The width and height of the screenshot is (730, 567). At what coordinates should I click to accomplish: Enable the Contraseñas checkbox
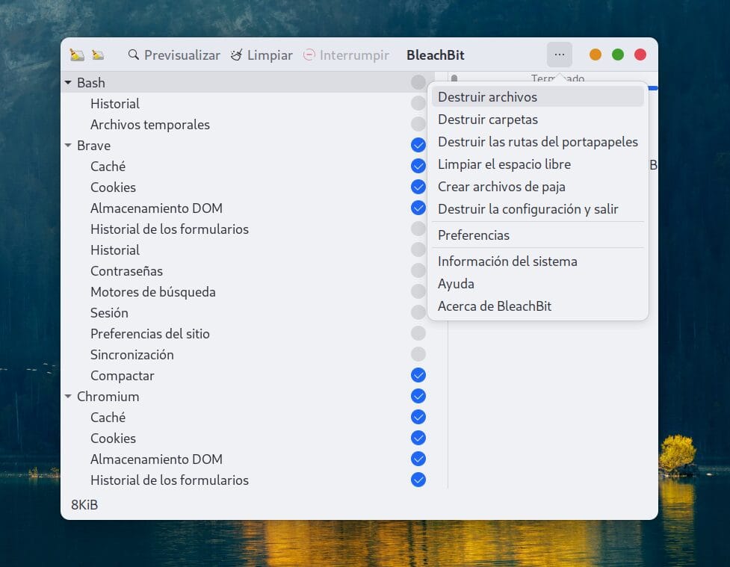tap(418, 270)
